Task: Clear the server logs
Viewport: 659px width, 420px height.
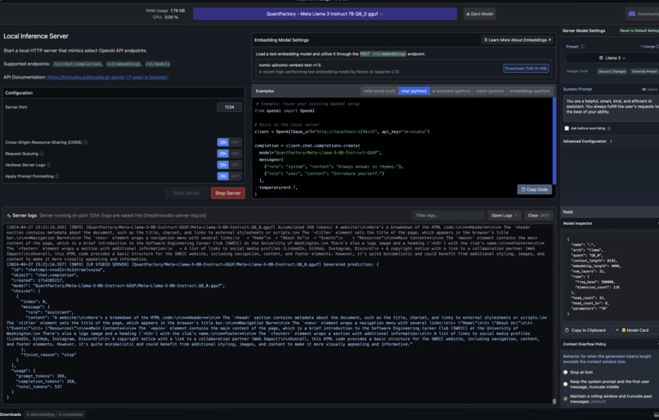Action: click(x=538, y=216)
